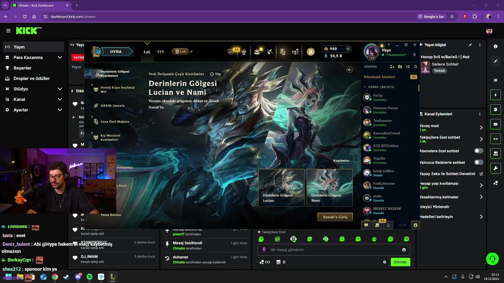Toggle Yalnızca ifadelerle sohbet switch
The height and width of the screenshot is (283, 504).
point(479,162)
